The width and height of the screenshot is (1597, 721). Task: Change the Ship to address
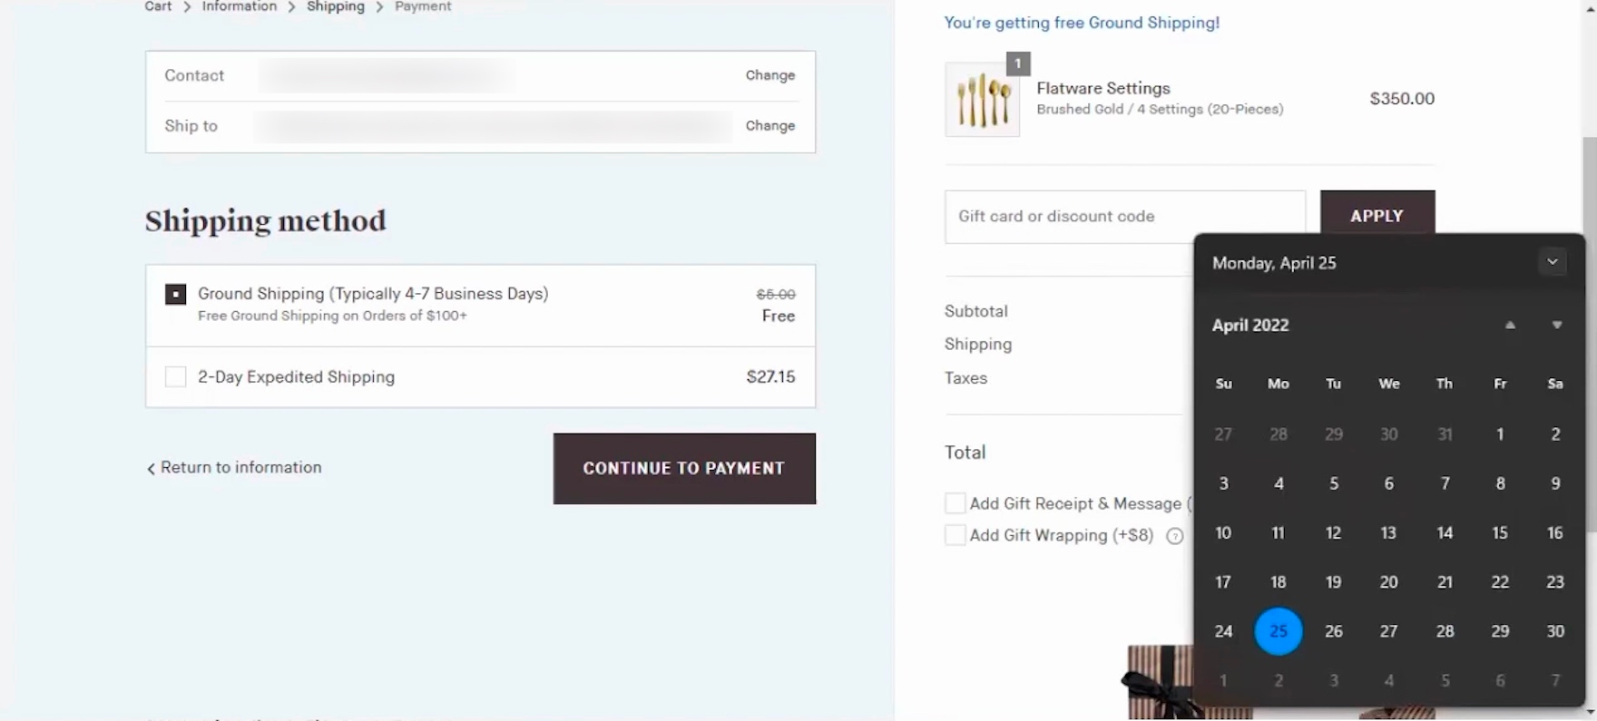769,125
